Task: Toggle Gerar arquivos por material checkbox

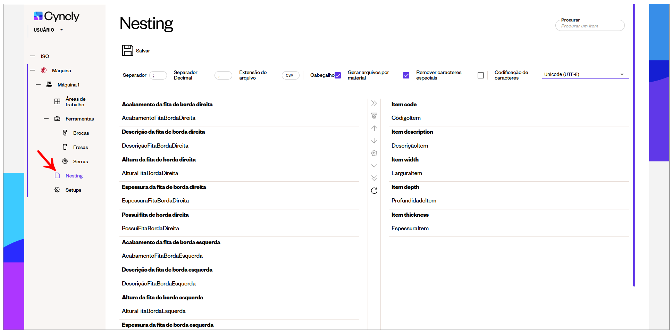Action: coord(406,75)
